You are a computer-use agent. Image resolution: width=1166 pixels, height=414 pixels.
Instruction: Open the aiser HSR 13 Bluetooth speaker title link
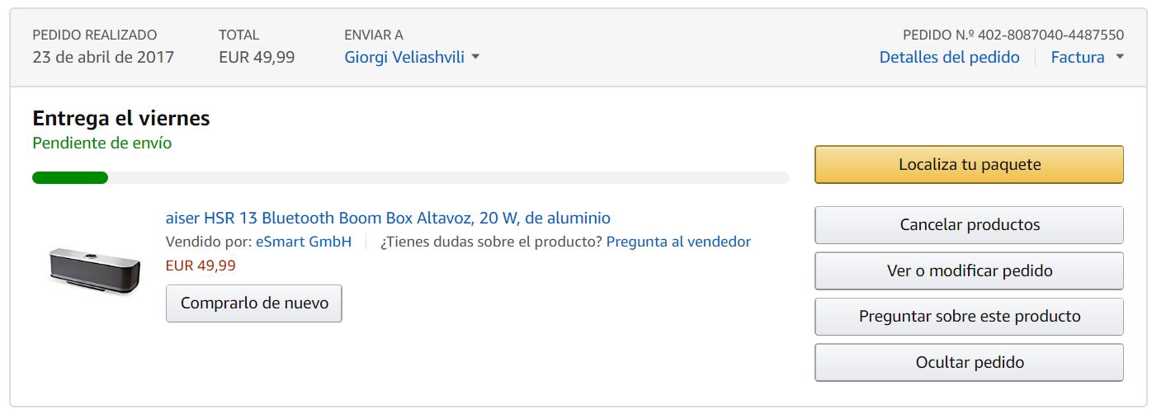coord(388,219)
